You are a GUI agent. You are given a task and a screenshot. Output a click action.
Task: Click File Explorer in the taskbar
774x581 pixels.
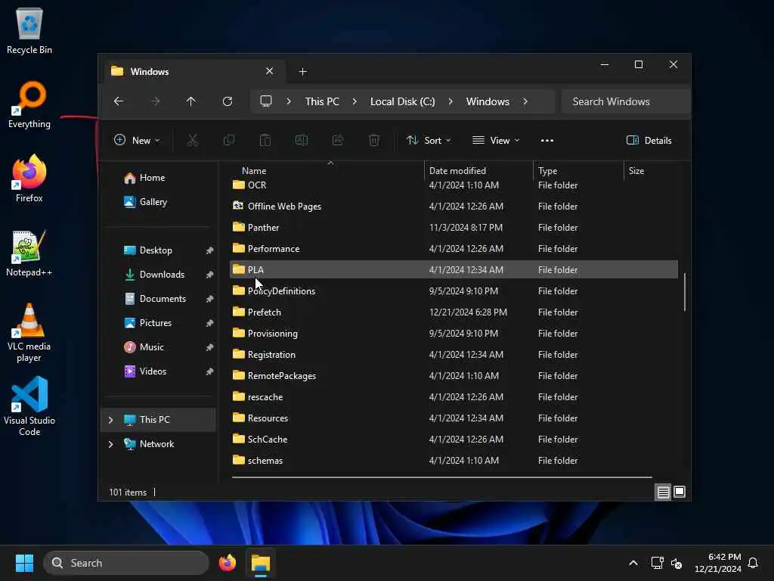click(261, 563)
